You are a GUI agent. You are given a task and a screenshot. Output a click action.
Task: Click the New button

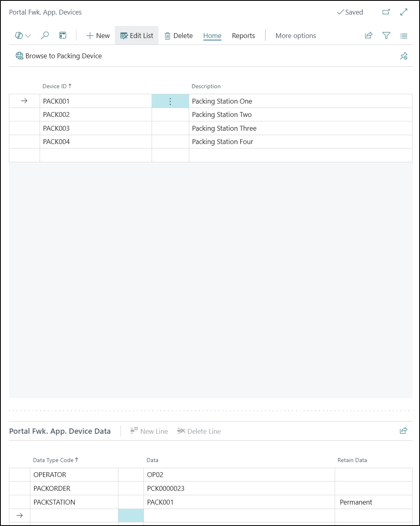[98, 36]
